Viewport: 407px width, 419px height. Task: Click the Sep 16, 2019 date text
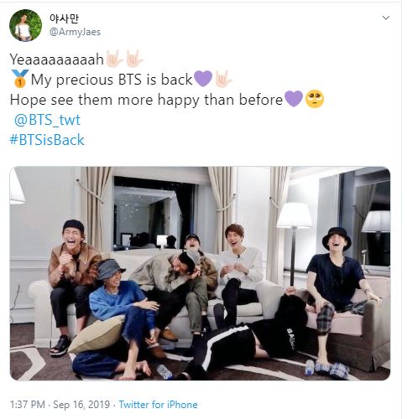[x=81, y=405]
